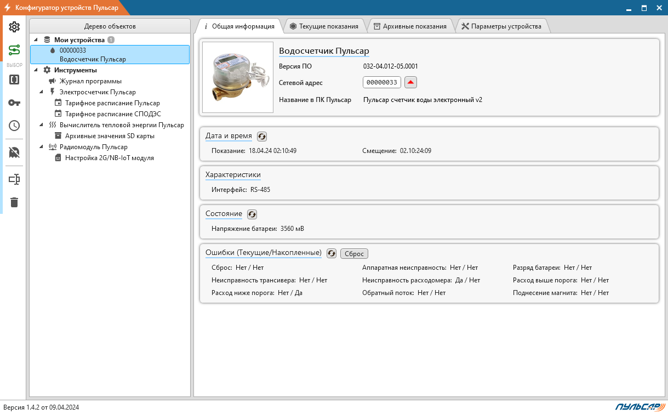Click the lightning app icon in the title bar
Viewport: 668px width, 414px height.
pos(8,8)
